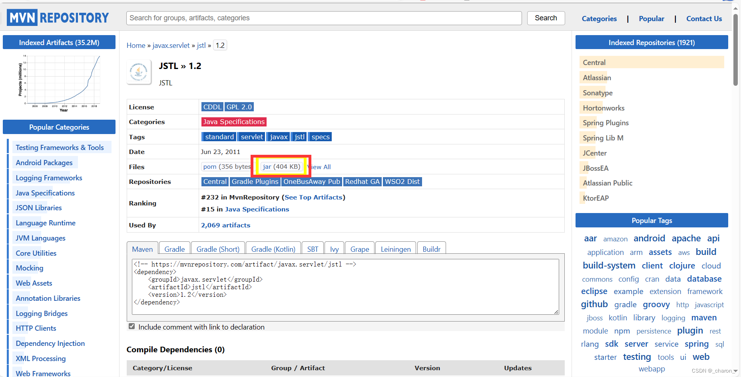Open the Popular menu
This screenshot has height=377, width=741.
click(x=651, y=18)
